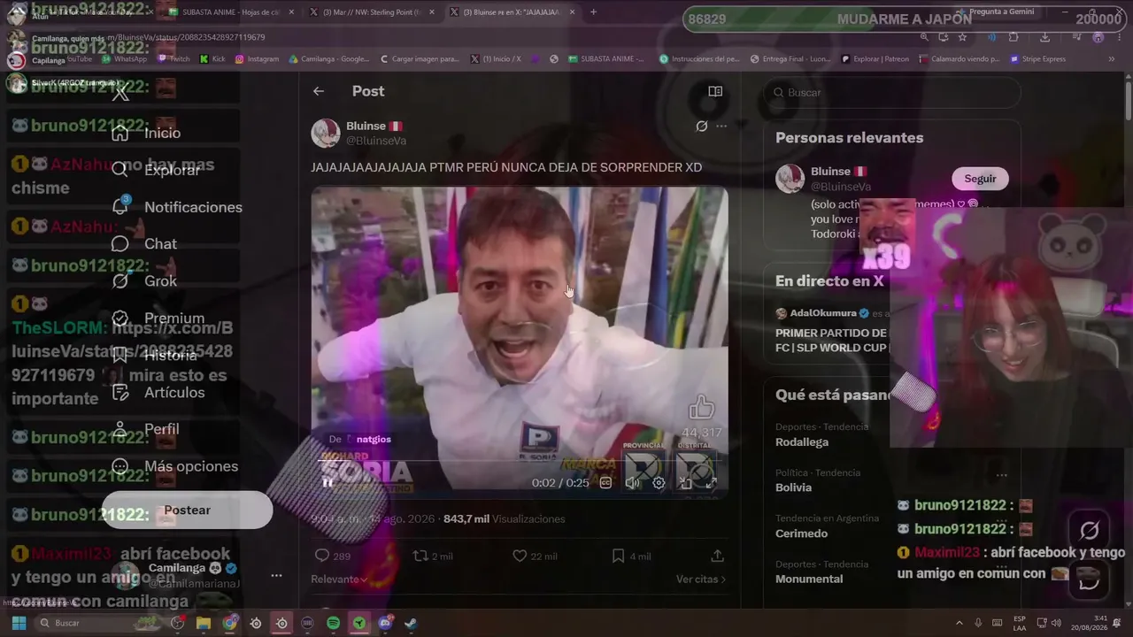Open Grok in the X sidebar
Screen dimensions: 1133x637
pyautogui.click(x=144, y=281)
